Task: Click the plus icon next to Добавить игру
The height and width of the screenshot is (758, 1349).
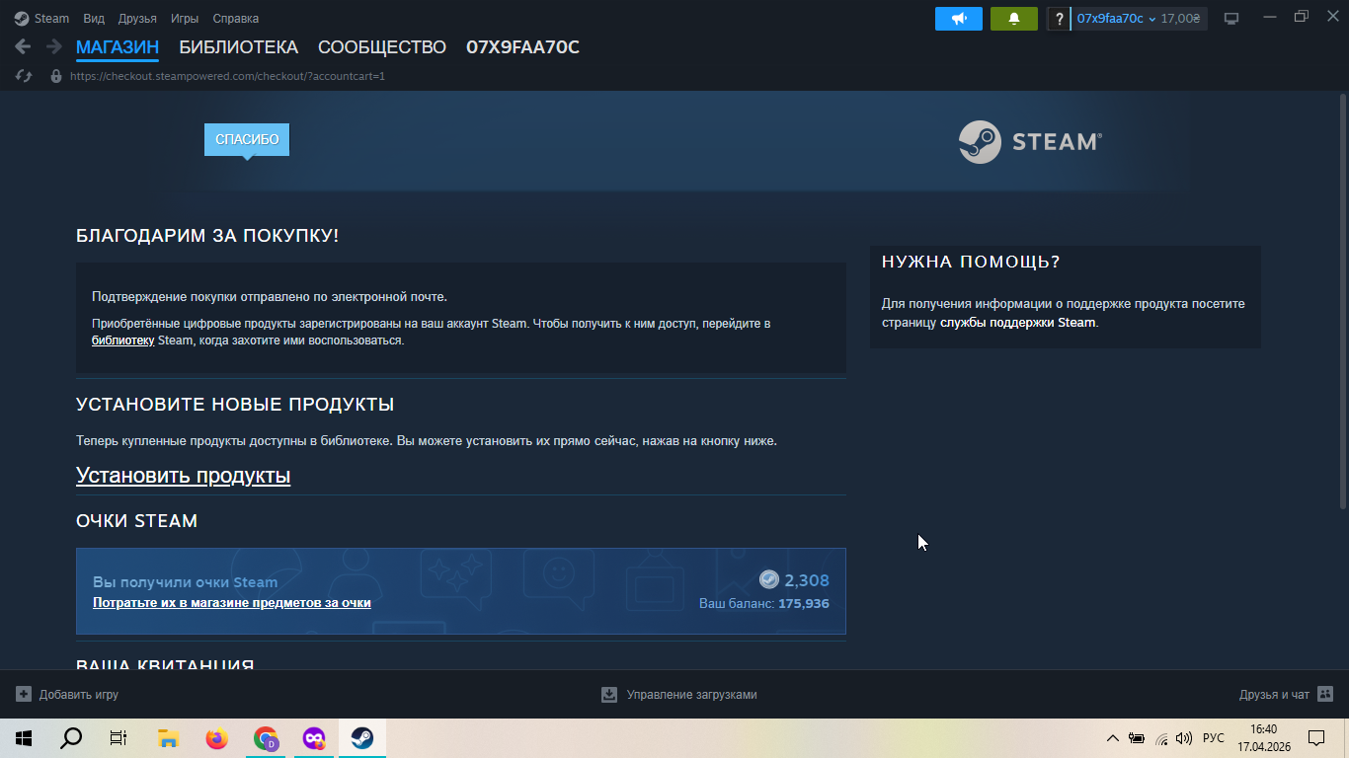Action: [24, 694]
